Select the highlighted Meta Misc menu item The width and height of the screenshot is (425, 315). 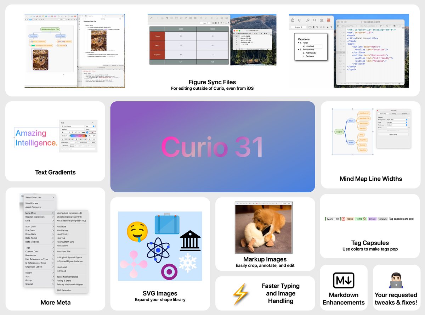coord(39,213)
